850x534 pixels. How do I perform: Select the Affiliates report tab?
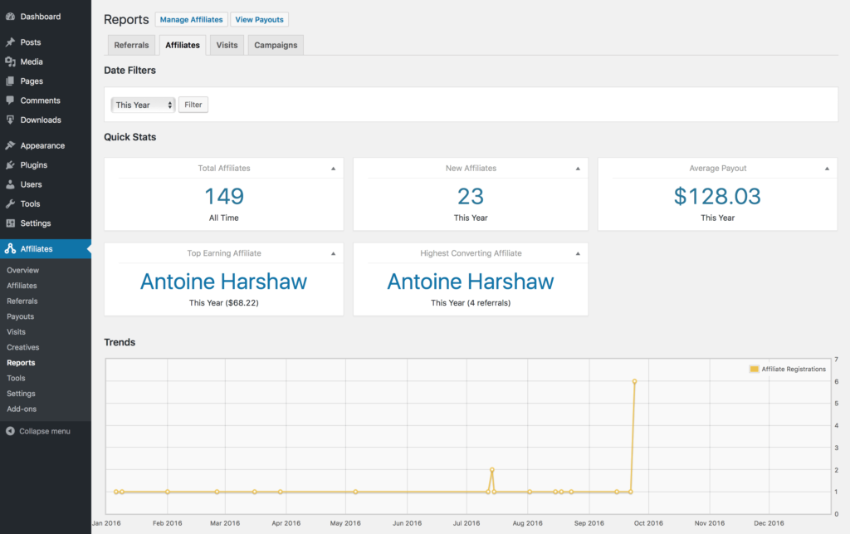pyautogui.click(x=183, y=45)
